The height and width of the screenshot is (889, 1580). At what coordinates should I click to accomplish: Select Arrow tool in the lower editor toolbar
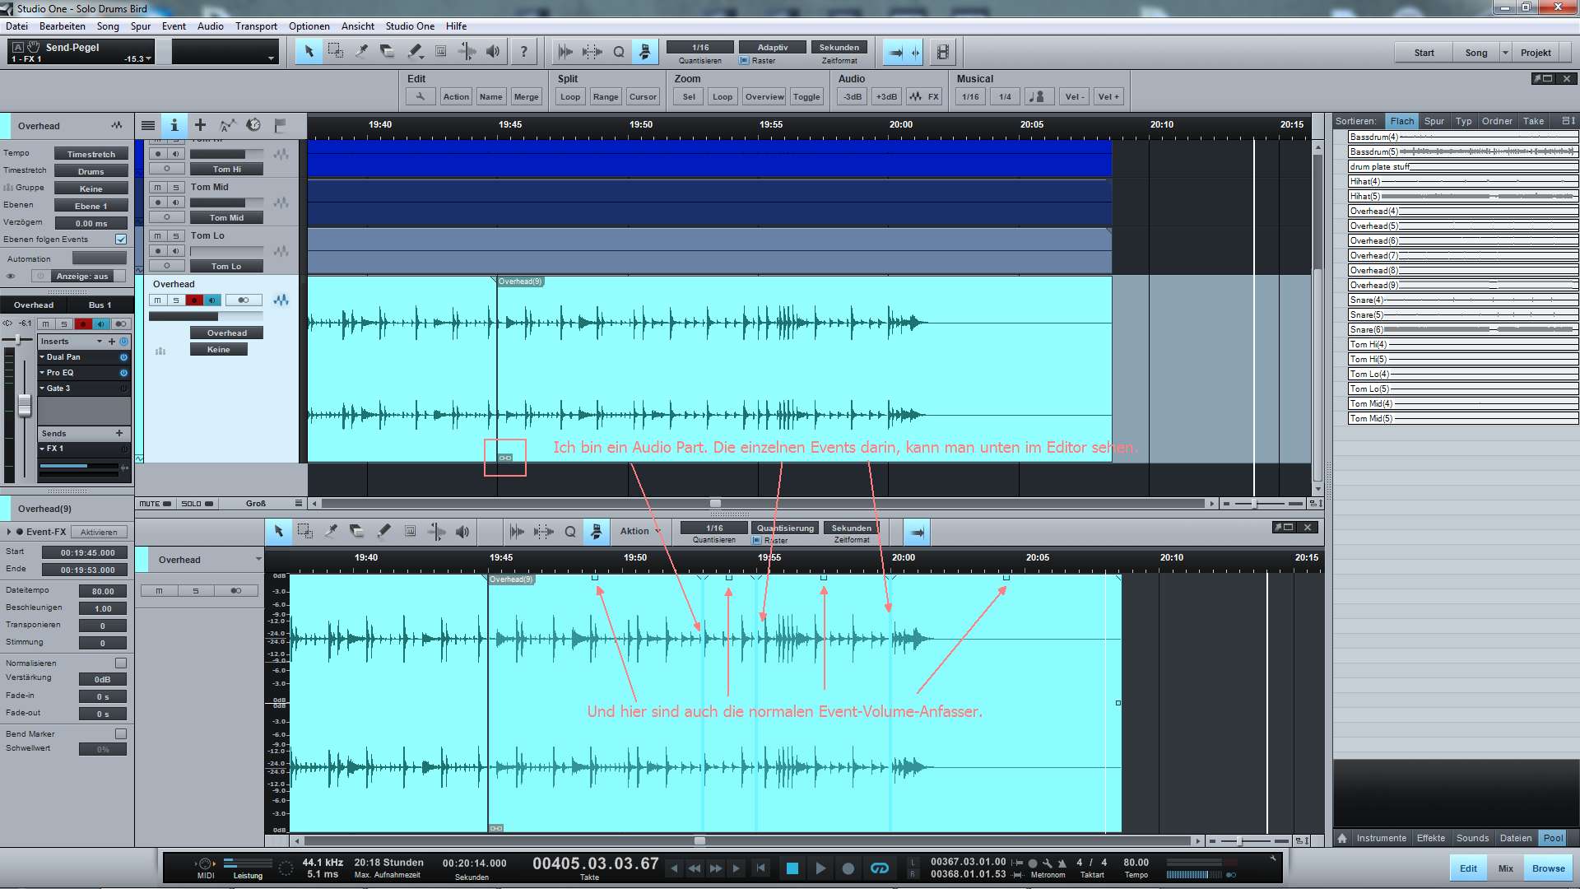pyautogui.click(x=278, y=532)
